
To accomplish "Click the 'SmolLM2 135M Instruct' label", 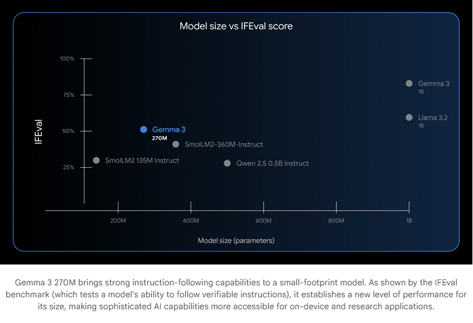I will click(142, 161).
